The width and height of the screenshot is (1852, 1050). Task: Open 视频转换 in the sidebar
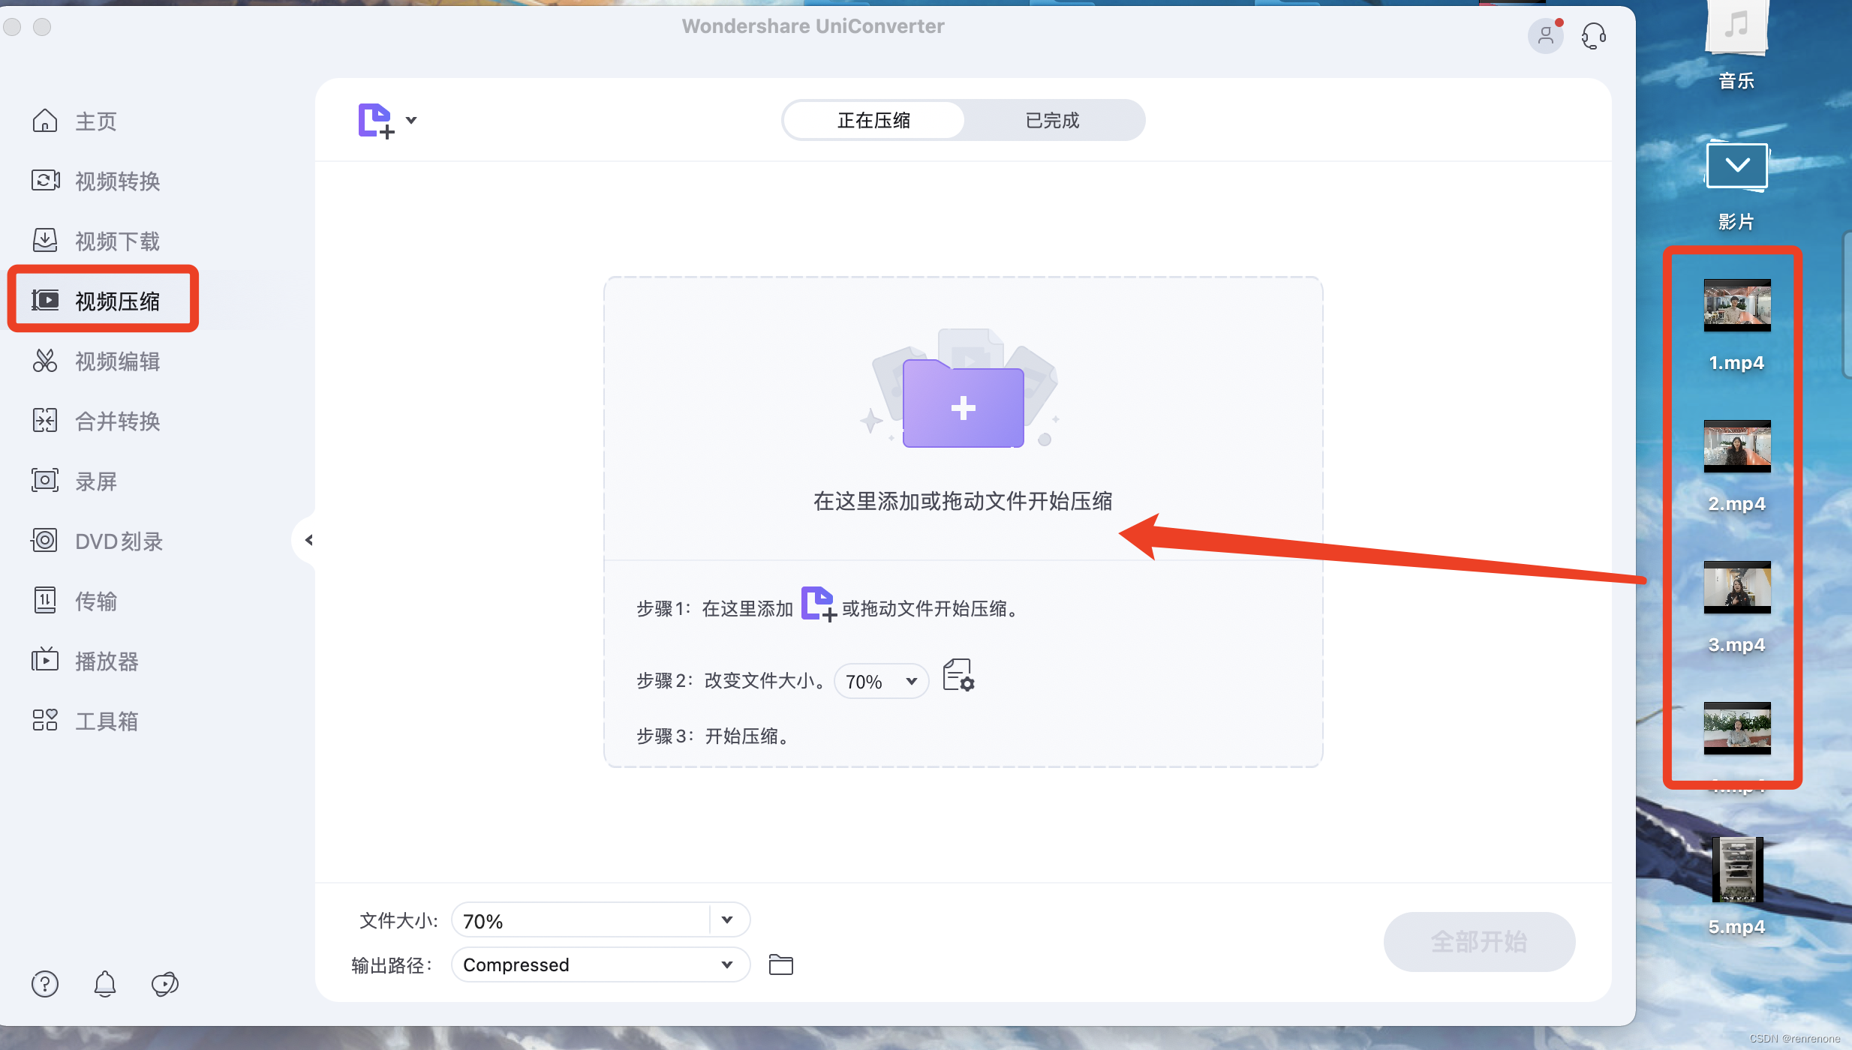(x=117, y=181)
